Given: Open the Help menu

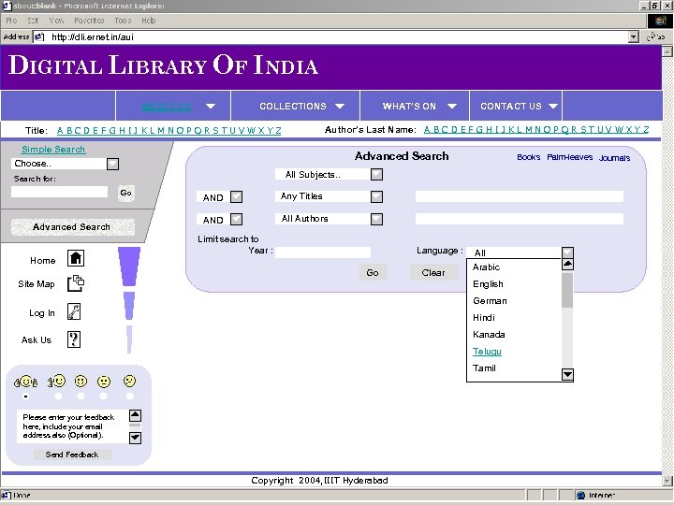Looking at the screenshot, I should pos(148,21).
